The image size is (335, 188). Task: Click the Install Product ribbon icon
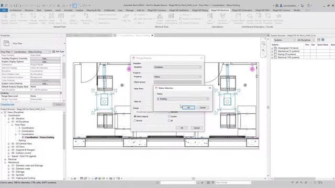(160, 18)
